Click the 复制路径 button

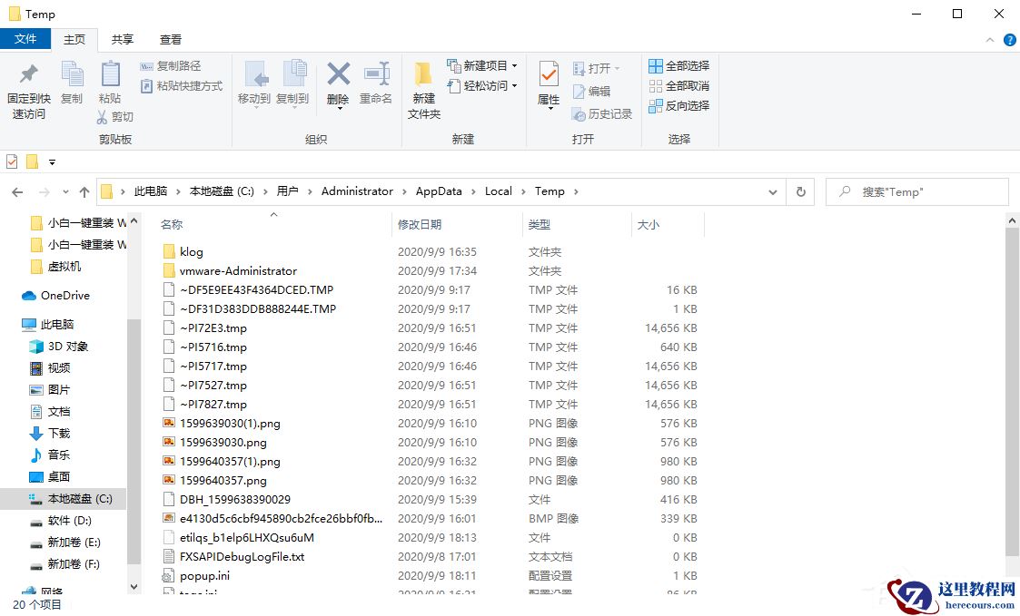click(173, 65)
